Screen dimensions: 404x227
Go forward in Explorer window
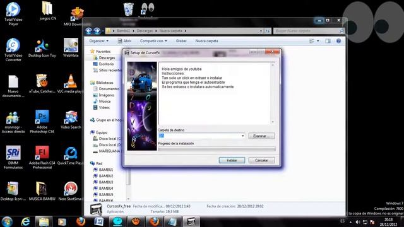(x=97, y=31)
